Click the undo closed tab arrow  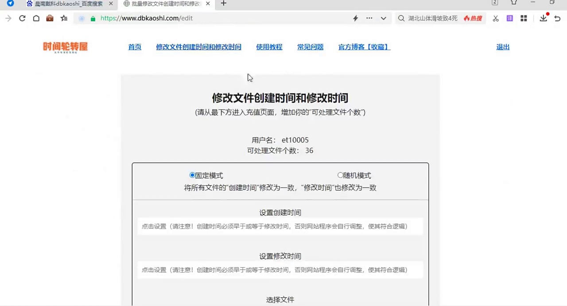coord(557,18)
